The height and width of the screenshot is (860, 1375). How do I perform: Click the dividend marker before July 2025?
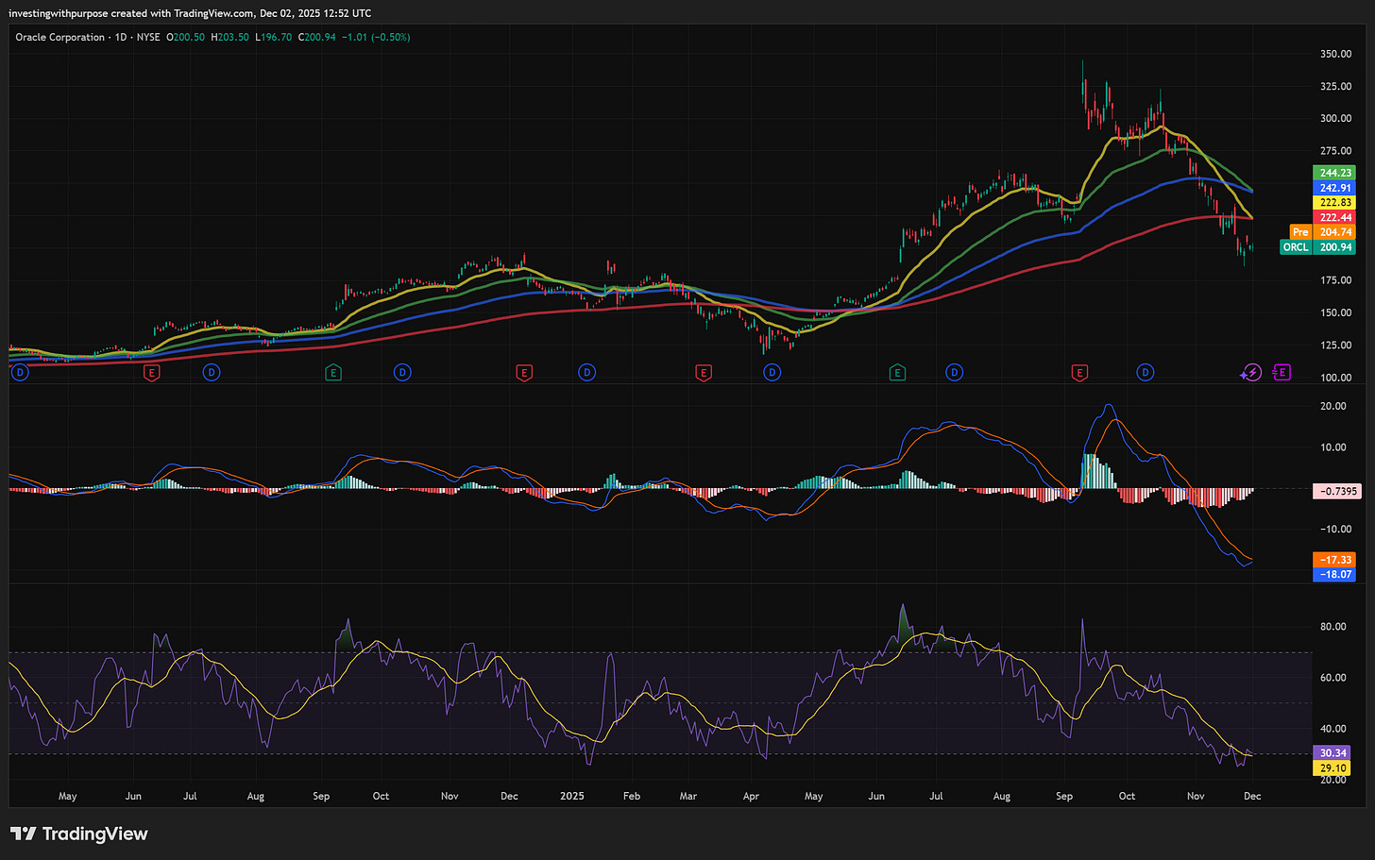coord(955,373)
